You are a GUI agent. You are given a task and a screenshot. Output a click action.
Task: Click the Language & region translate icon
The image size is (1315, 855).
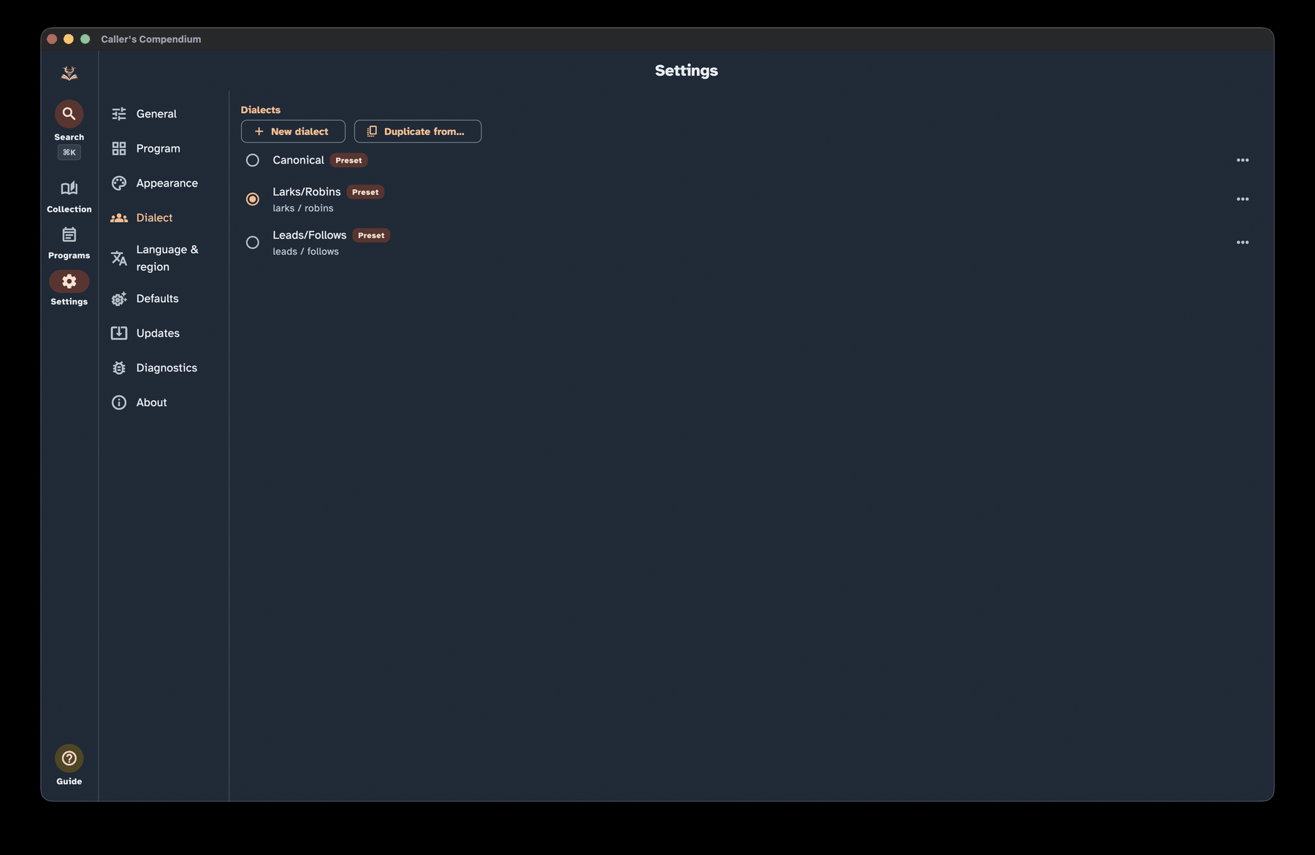click(x=119, y=258)
